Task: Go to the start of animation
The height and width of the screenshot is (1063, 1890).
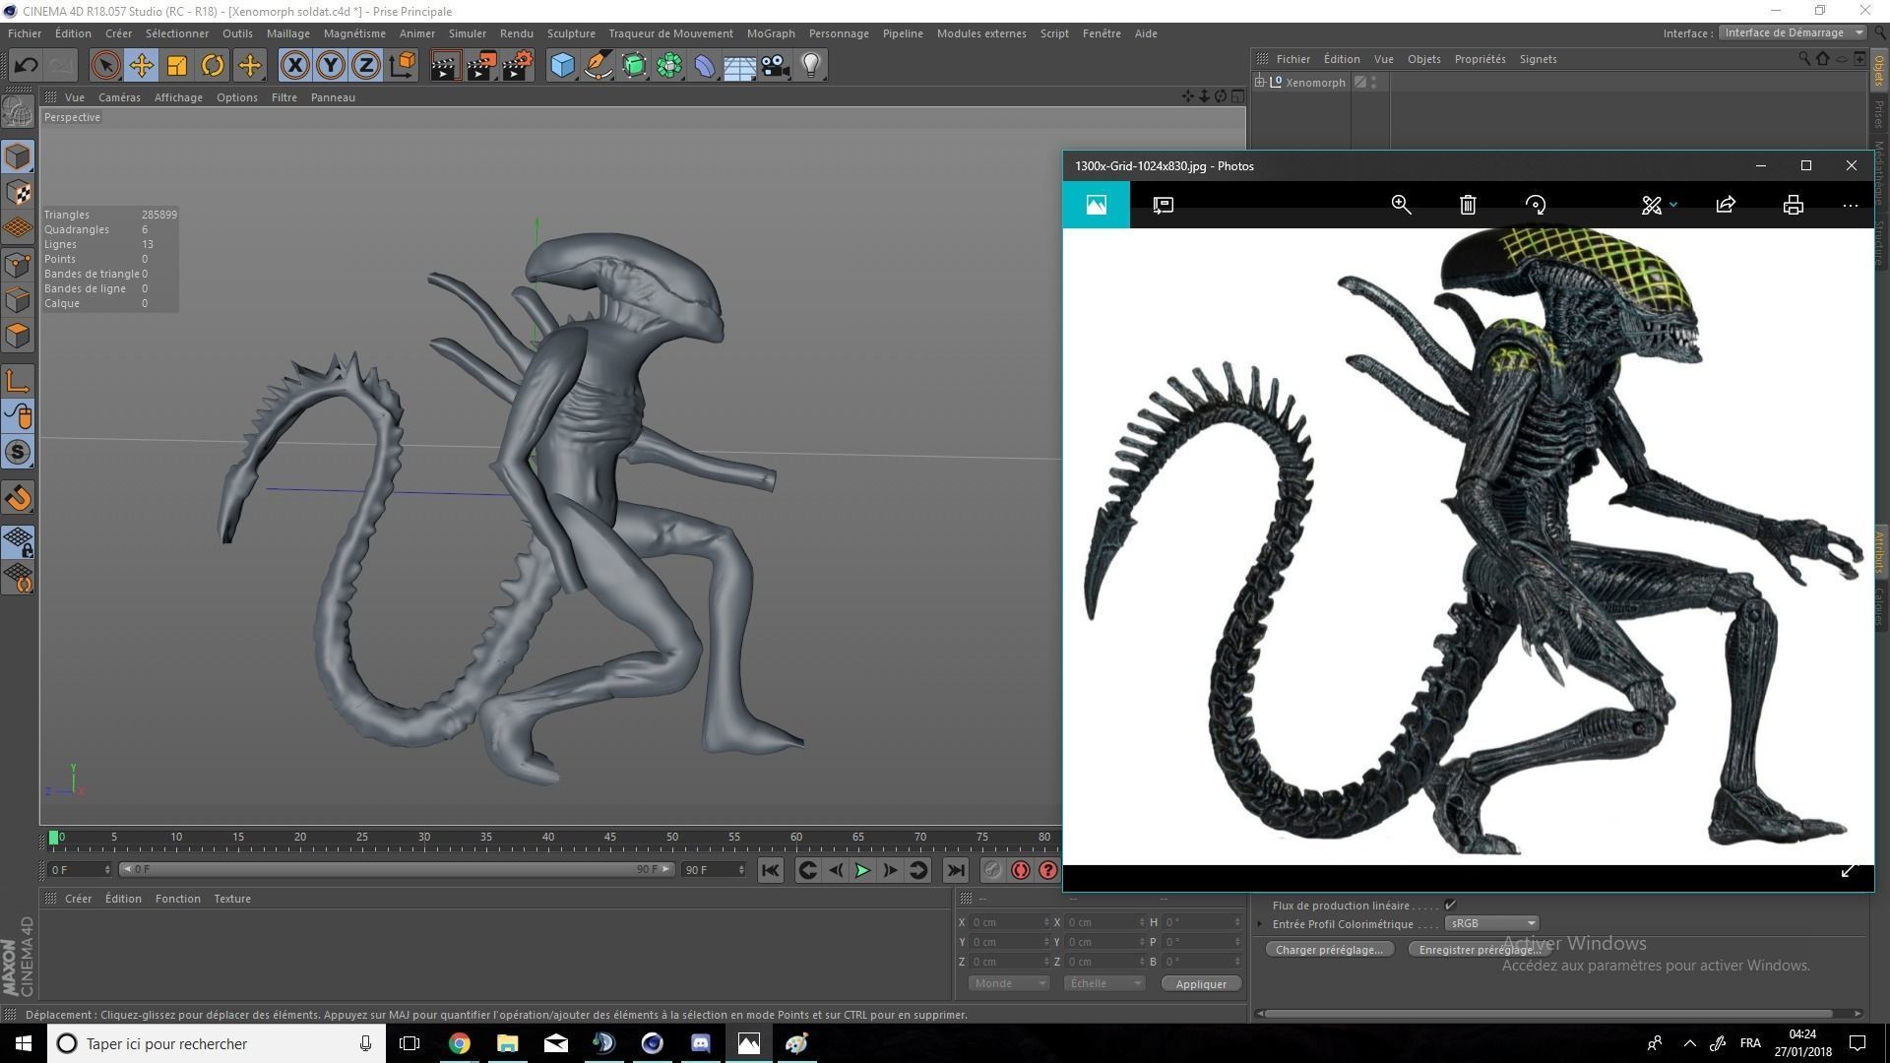Action: [x=771, y=870]
